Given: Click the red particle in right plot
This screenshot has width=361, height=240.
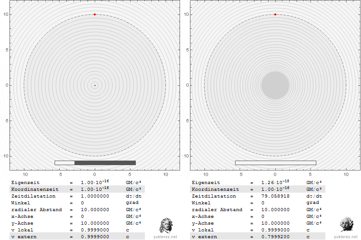Looking at the screenshot, I should pyautogui.click(x=275, y=14).
